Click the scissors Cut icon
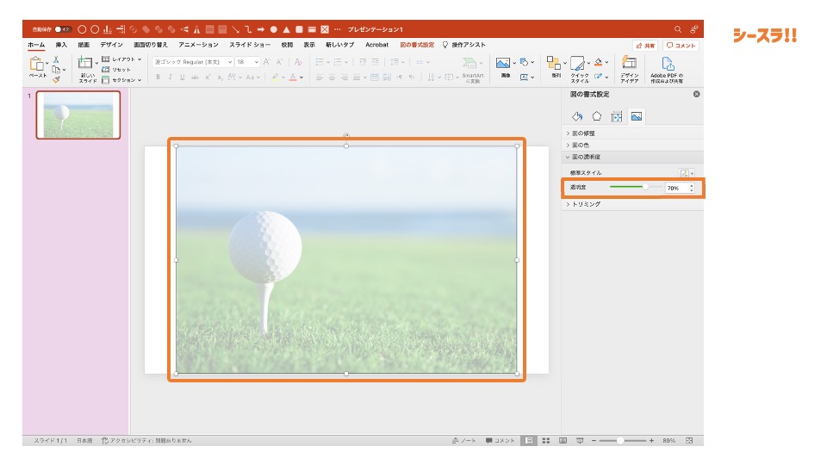 click(56, 59)
